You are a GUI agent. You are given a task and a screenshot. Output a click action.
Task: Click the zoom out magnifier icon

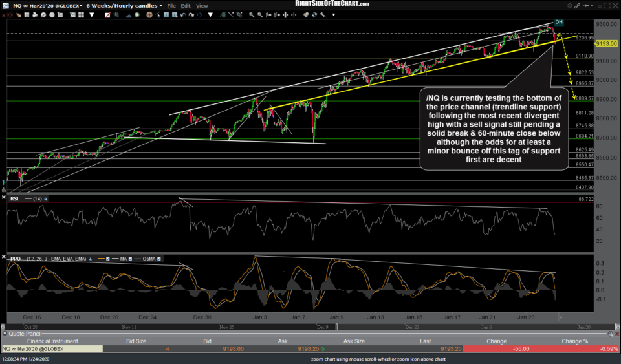(260, 15)
